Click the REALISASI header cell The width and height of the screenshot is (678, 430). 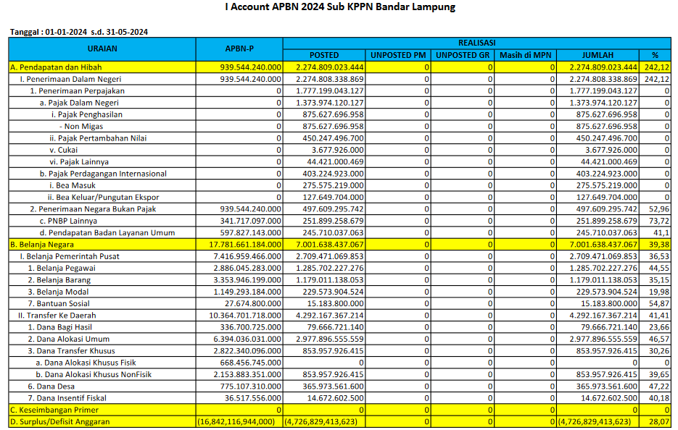(476, 43)
